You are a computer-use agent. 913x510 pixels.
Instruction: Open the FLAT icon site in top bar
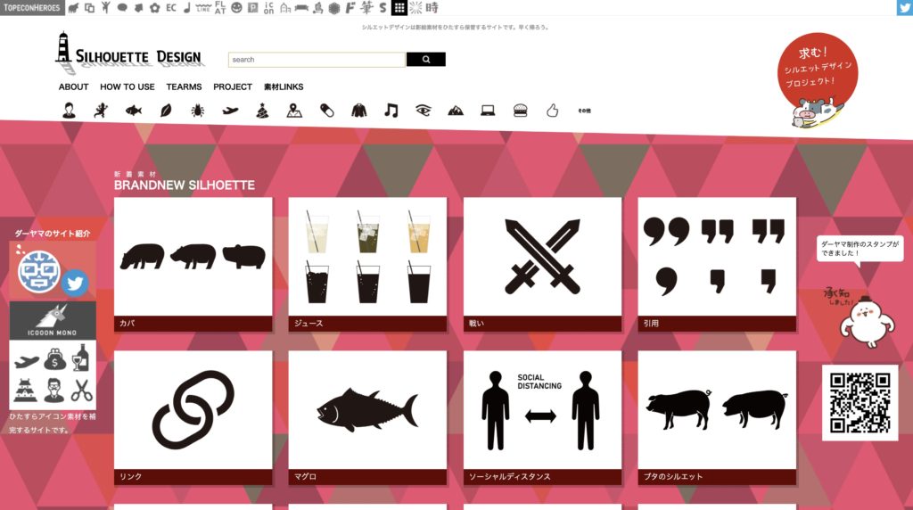[x=219, y=7]
